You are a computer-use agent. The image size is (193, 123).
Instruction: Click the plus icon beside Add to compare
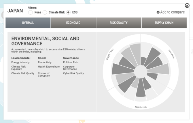(x=158, y=12)
